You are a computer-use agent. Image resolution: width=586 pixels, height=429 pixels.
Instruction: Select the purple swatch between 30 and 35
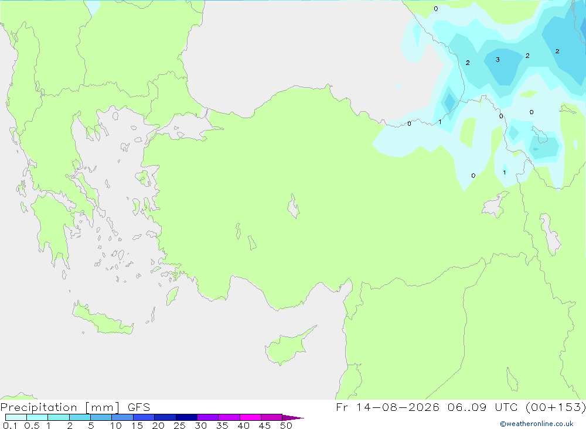[x=208, y=417]
